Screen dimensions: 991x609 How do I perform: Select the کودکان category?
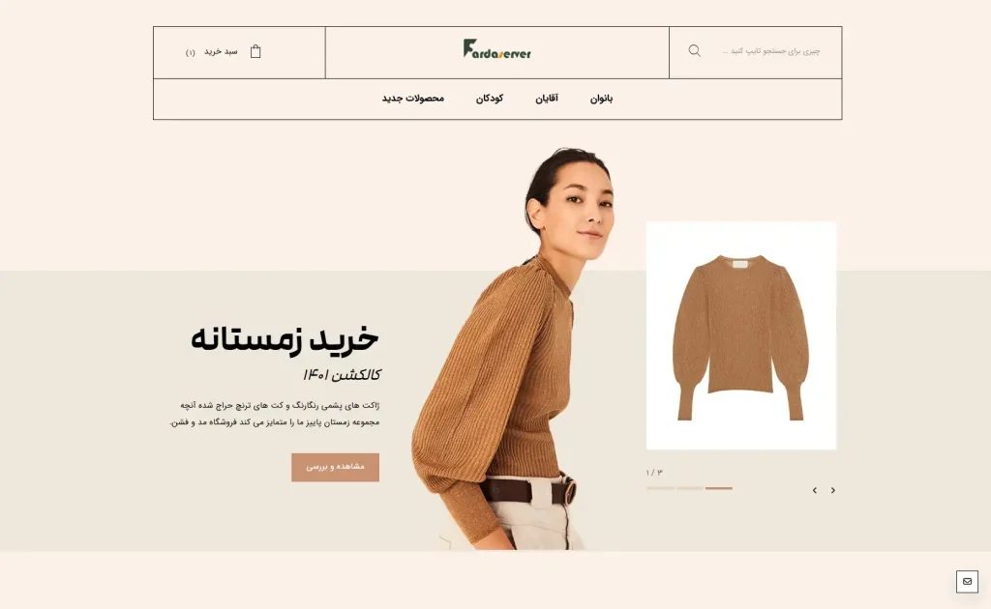[489, 99]
